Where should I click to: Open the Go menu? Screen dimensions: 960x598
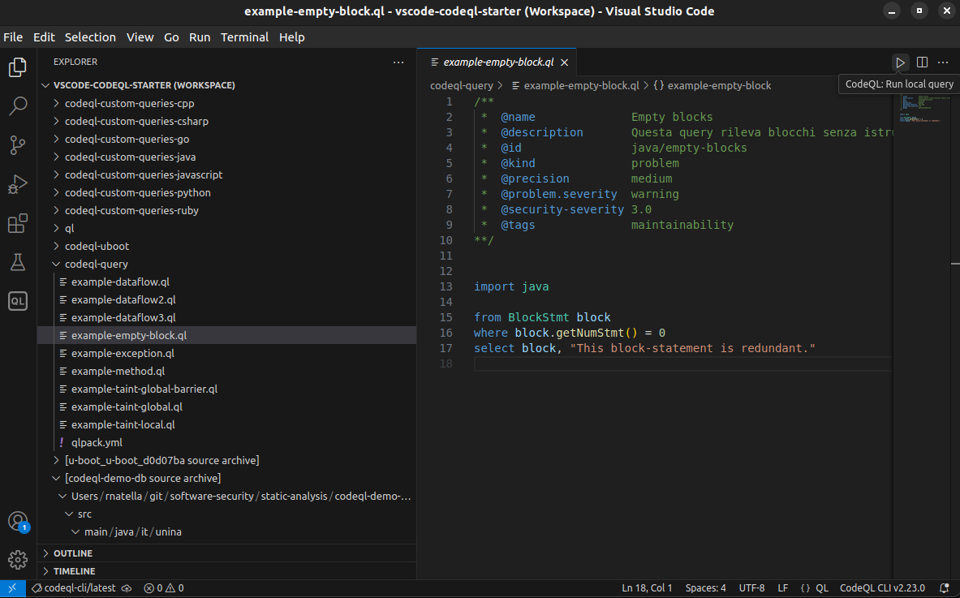point(171,37)
